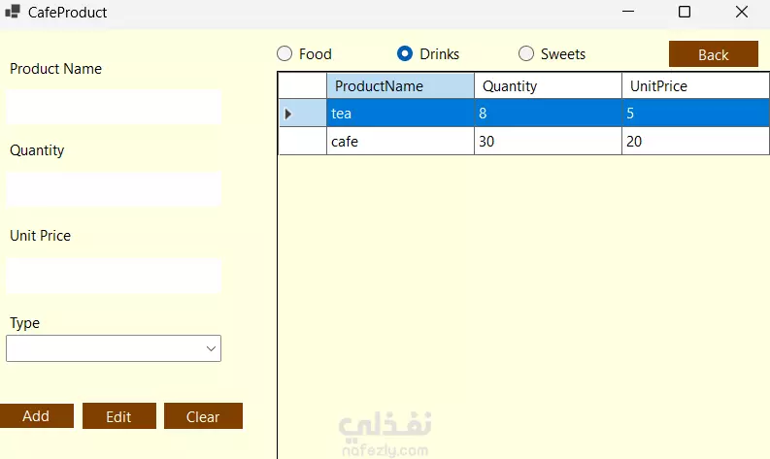Select the Drinks radio button
The height and width of the screenshot is (459, 770).
coord(406,54)
